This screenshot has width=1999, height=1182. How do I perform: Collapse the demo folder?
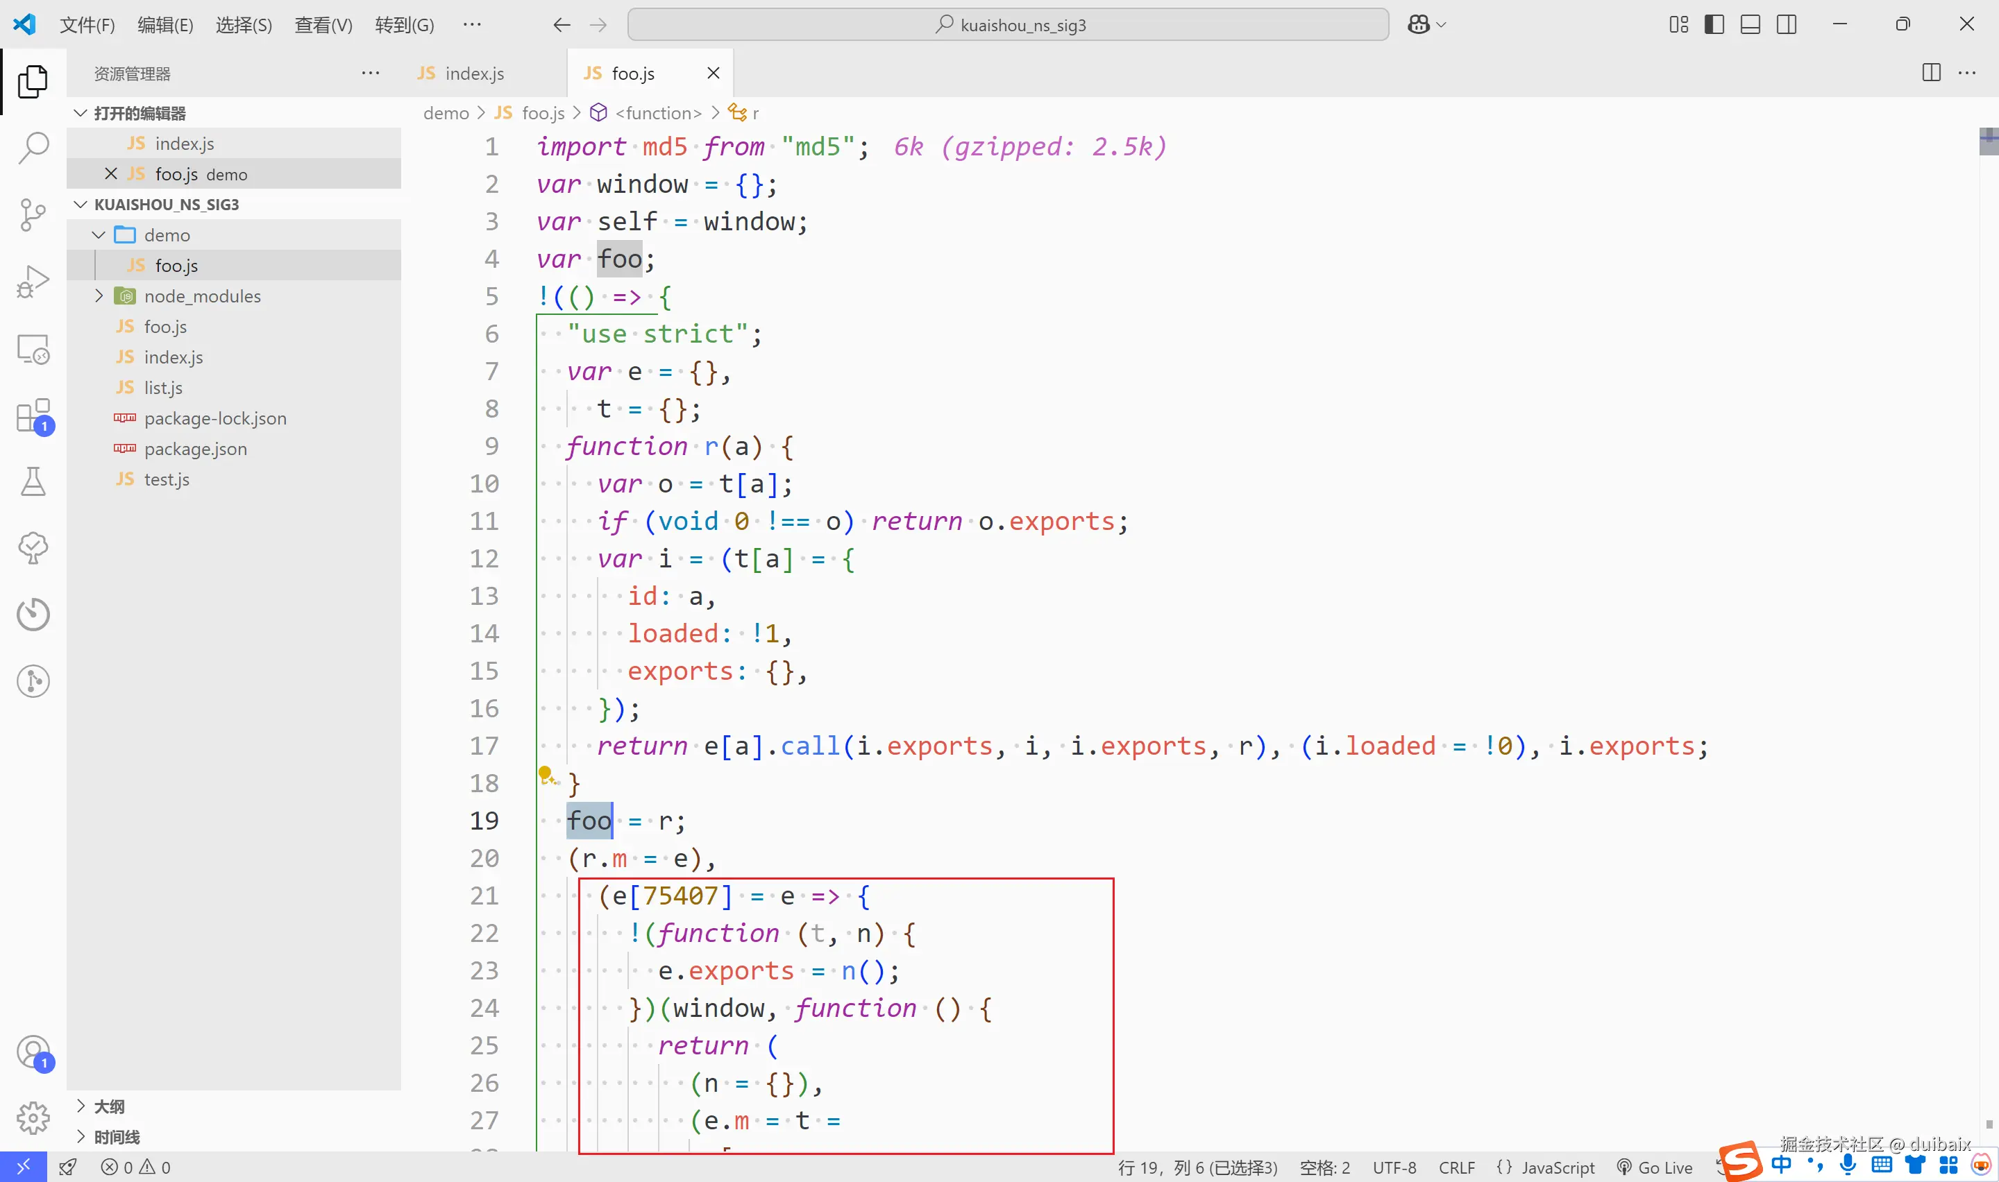tap(99, 235)
